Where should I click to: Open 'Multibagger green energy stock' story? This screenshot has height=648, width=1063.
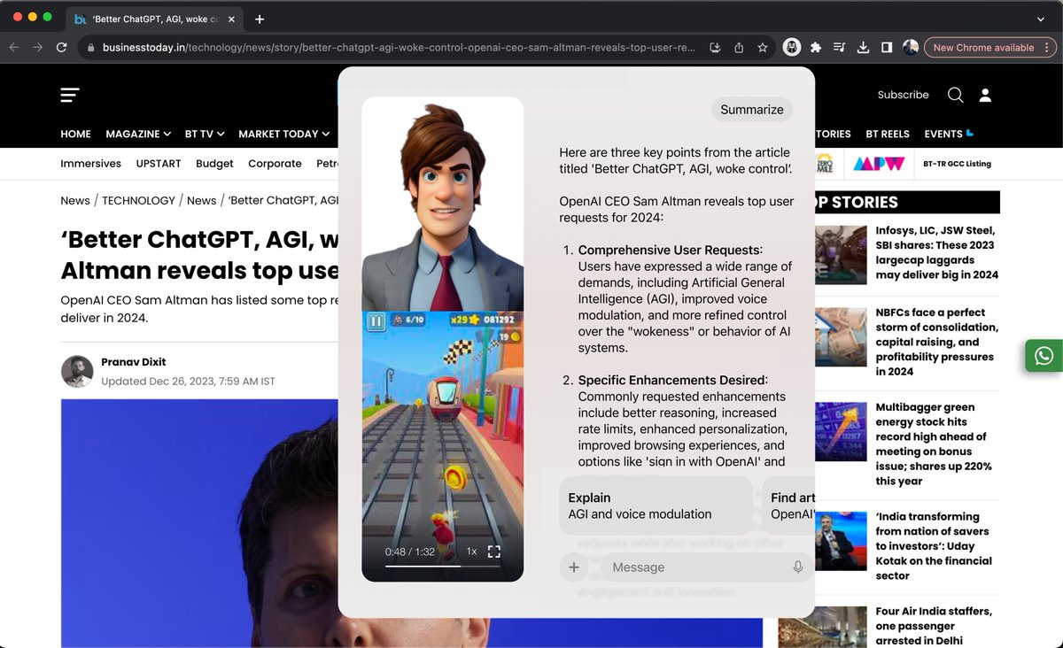(934, 444)
